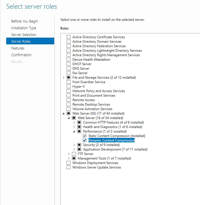Image resolution: width=200 pixels, height=205 pixels.
Task: Toggle the Dynamic Content Compression checkbox
Action: 85,140
